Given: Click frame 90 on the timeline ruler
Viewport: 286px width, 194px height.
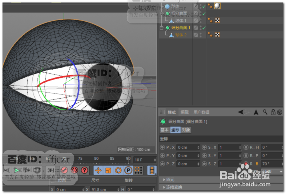Looking at the screenshot, I should (128, 159).
